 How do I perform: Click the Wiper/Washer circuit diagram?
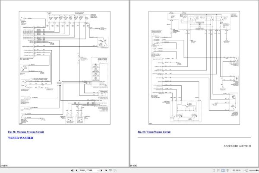pos(194,68)
